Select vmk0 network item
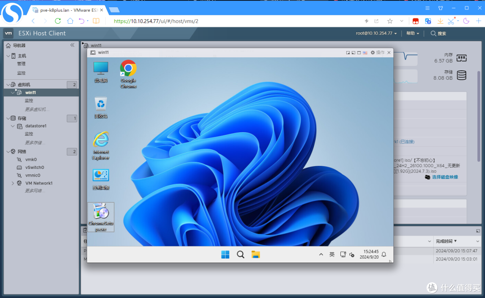This screenshot has width=485, height=298. click(31, 160)
